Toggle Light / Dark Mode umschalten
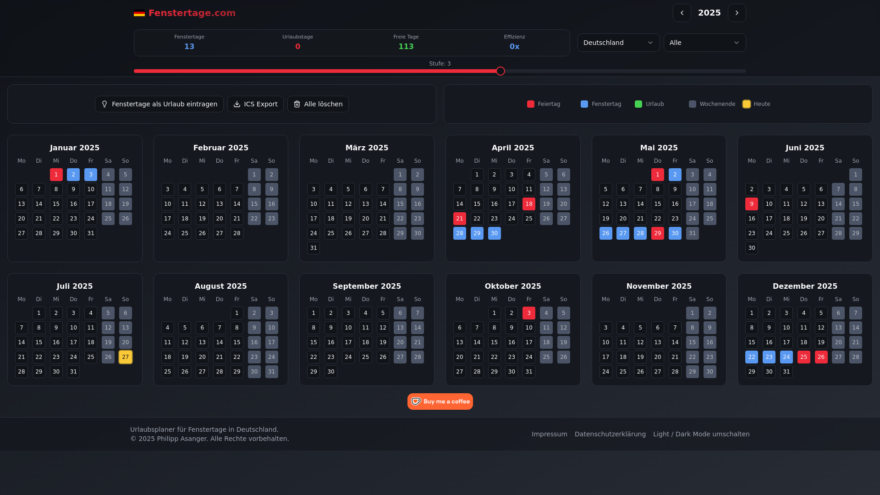This screenshot has width=880, height=495. click(701, 434)
